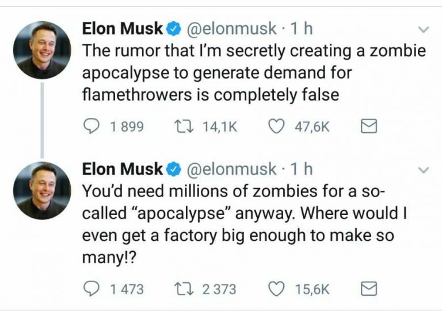
Task: Open the profile avatar beside the flamethrowers tweet
Action: pos(42,49)
